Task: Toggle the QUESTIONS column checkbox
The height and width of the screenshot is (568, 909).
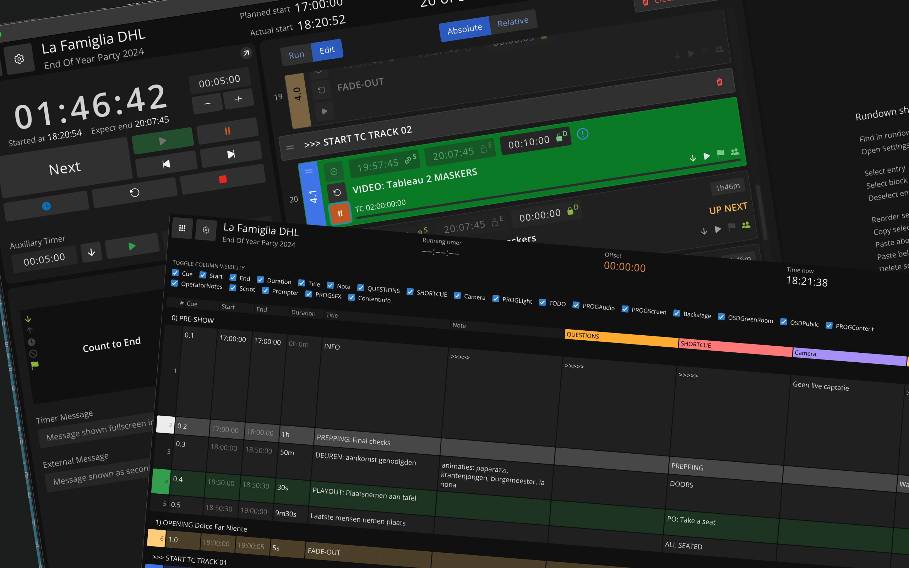Action: [360, 287]
